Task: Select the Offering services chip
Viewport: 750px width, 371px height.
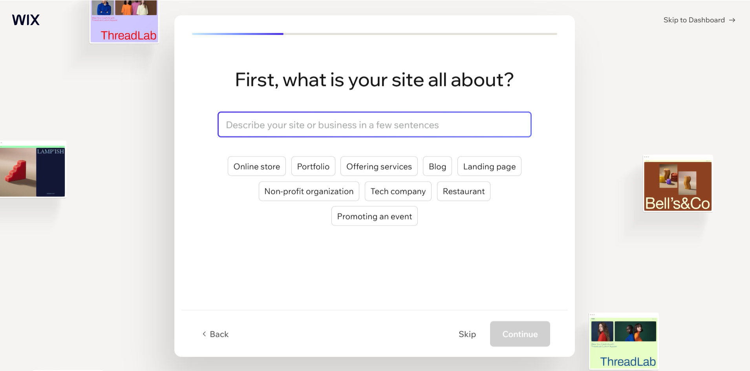Action: pyautogui.click(x=379, y=166)
